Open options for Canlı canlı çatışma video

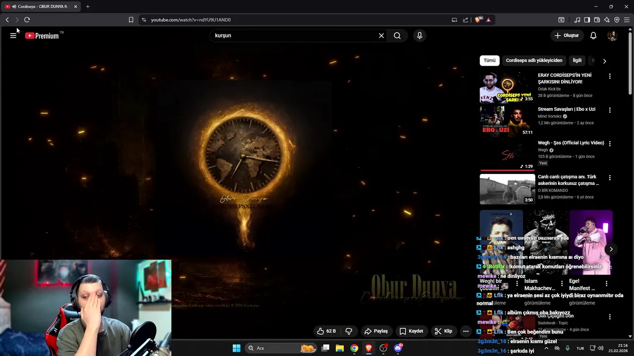610,178
